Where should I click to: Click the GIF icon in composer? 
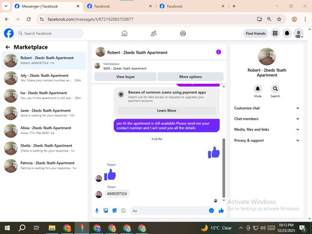click(124, 211)
